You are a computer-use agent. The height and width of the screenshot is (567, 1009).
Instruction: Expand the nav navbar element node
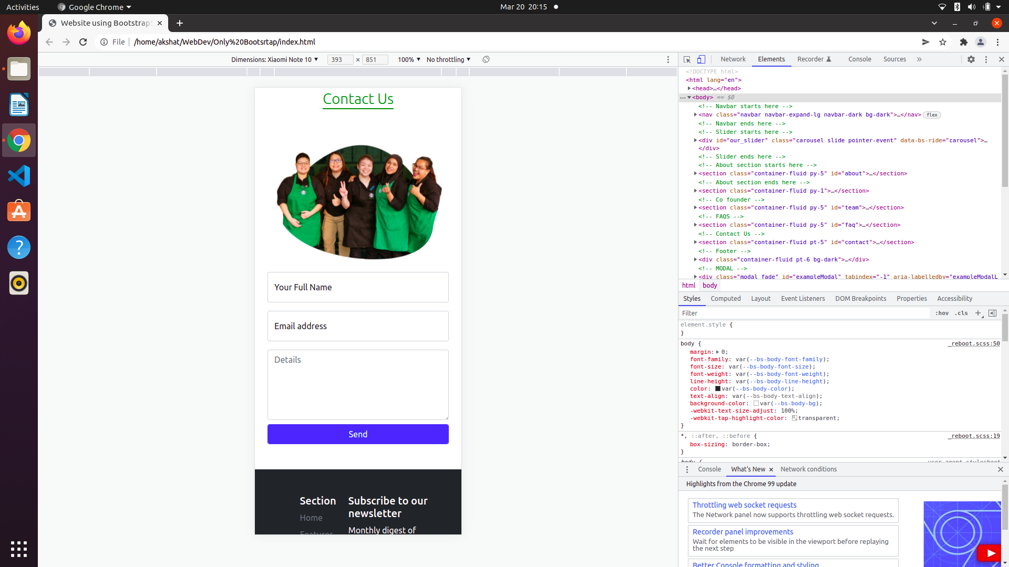click(695, 114)
